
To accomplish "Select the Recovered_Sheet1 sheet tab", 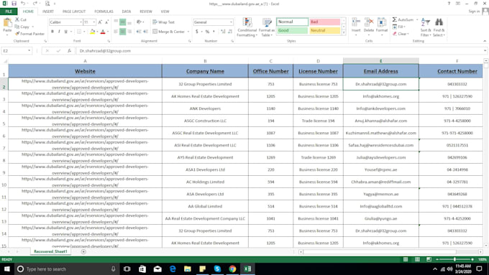I will [50, 251].
